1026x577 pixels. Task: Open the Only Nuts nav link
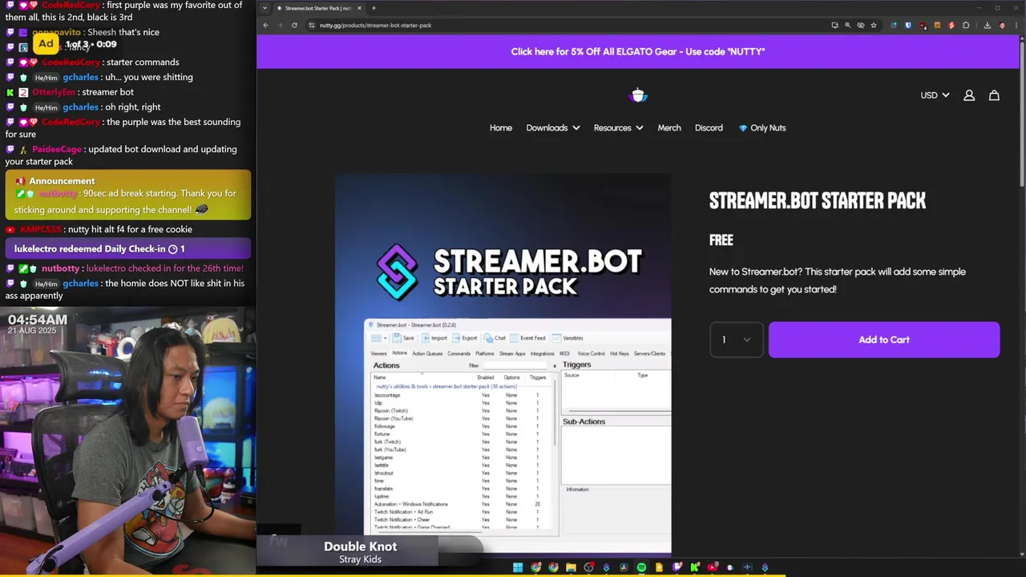point(762,127)
